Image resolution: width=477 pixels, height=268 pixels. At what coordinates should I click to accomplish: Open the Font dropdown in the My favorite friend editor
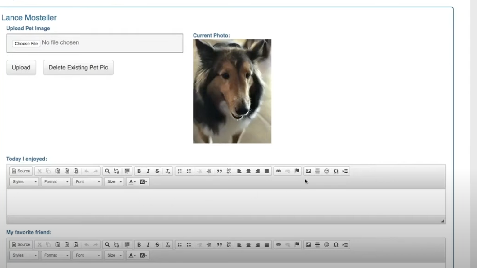tap(87, 255)
